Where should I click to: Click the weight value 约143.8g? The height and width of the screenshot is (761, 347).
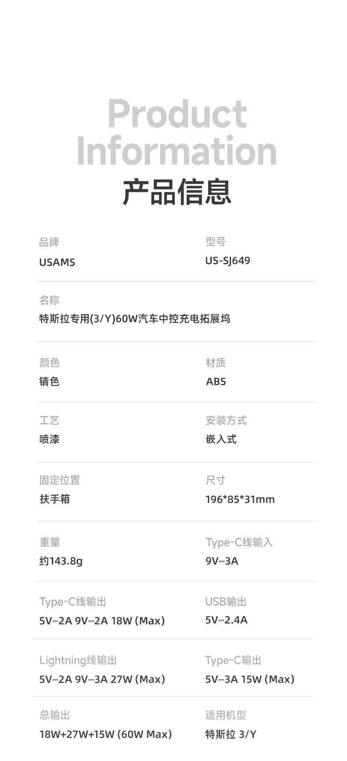click(61, 561)
